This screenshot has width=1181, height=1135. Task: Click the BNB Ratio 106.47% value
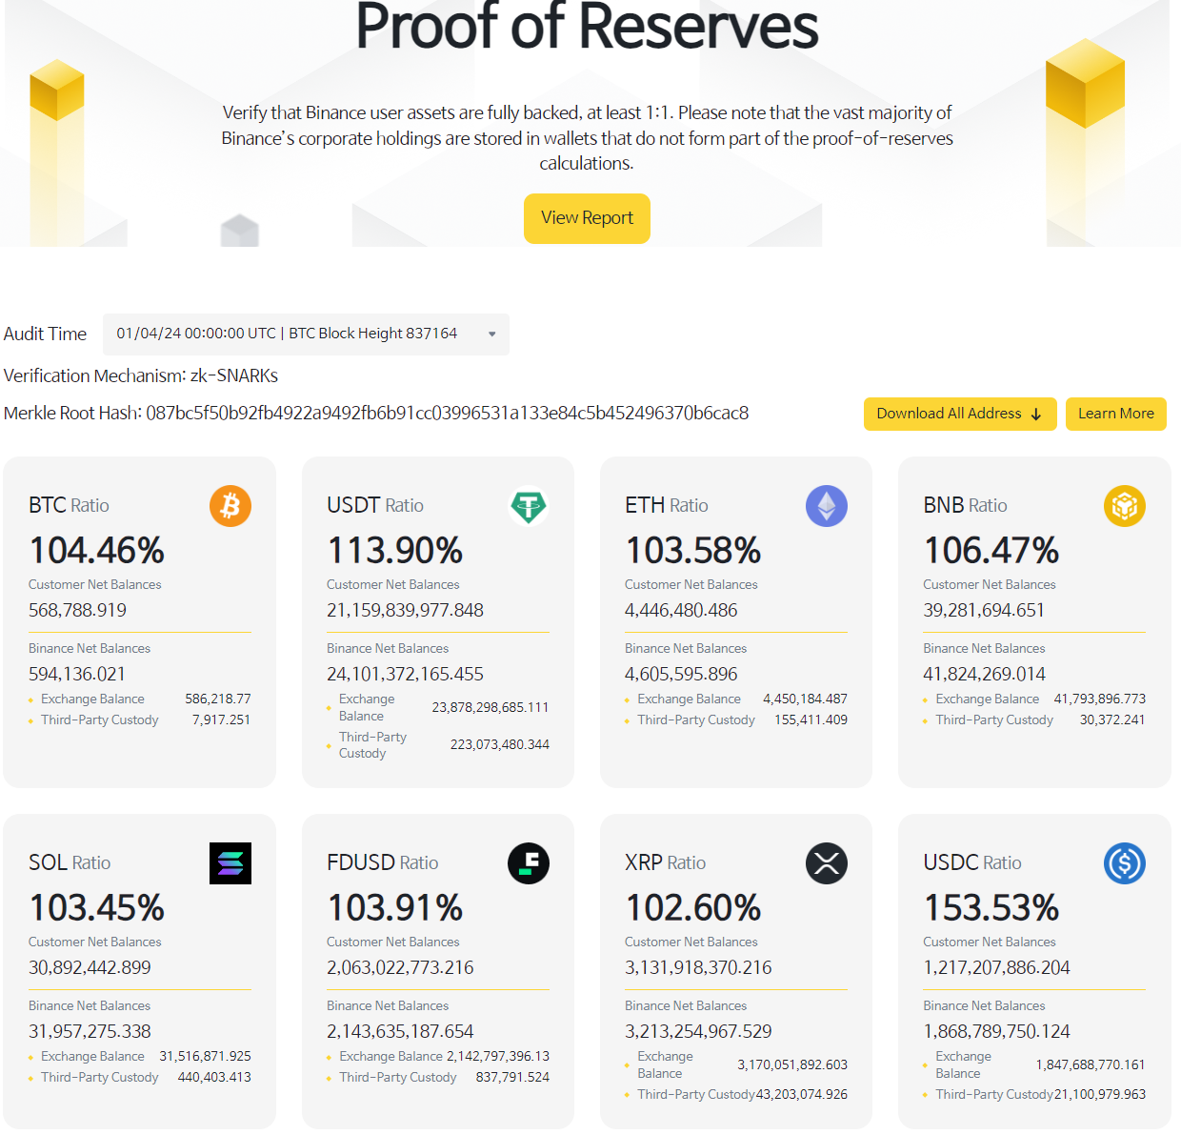(x=991, y=550)
